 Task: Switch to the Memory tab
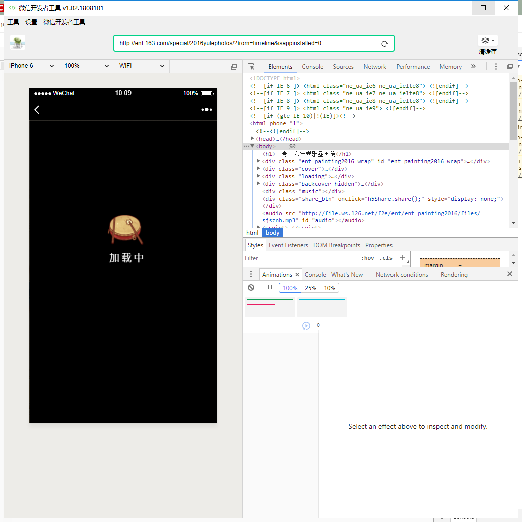pyautogui.click(x=450, y=67)
